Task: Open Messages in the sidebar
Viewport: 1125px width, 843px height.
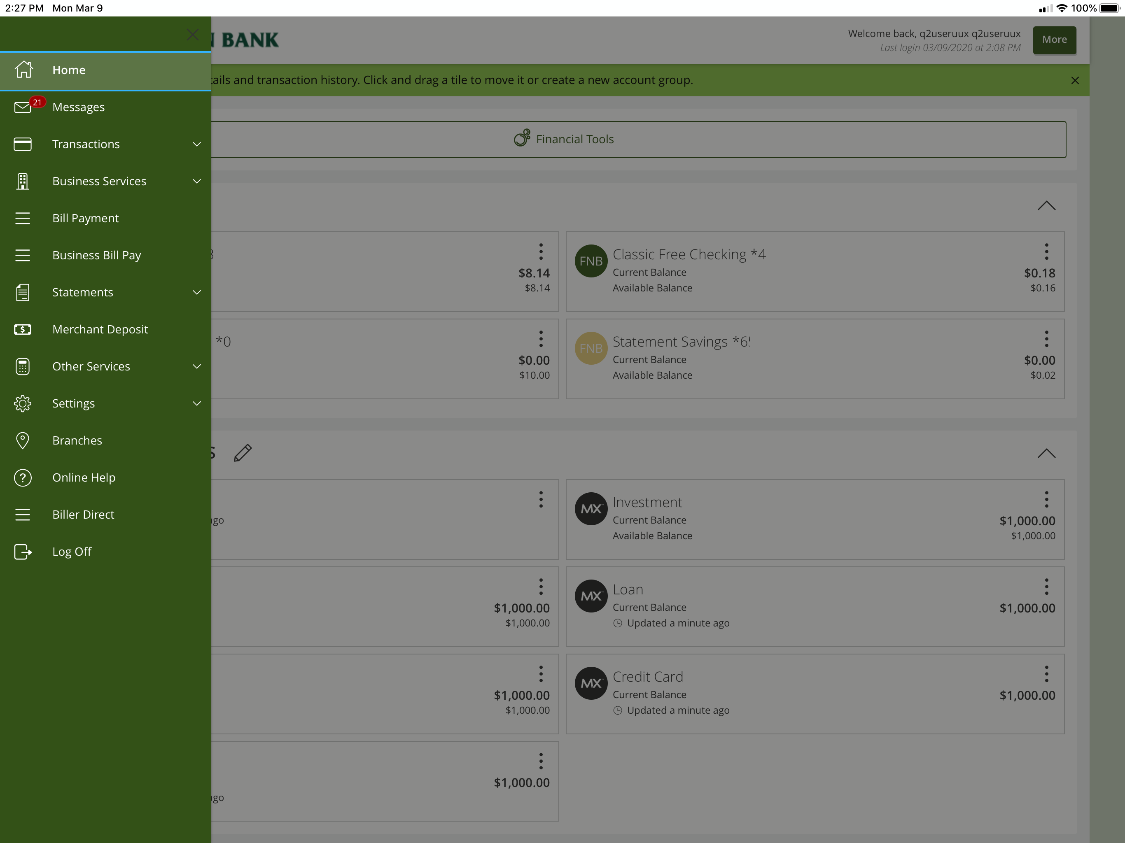Action: [105, 107]
